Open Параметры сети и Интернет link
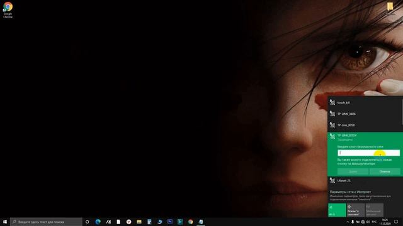The height and width of the screenshot is (226, 403). 350,191
